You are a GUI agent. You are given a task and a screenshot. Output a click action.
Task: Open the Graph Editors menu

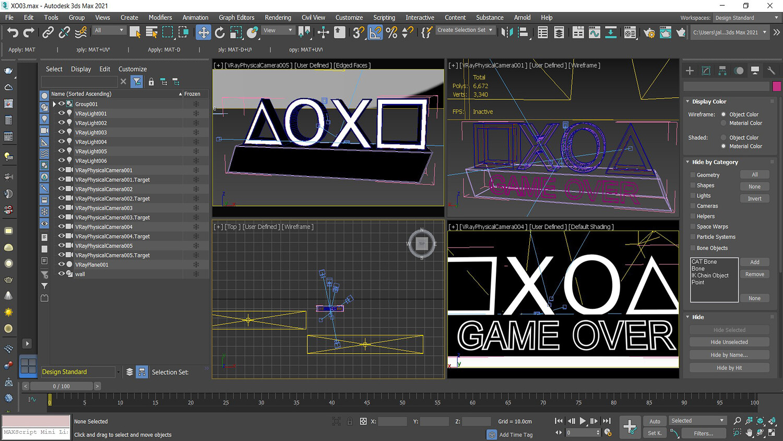pos(236,17)
